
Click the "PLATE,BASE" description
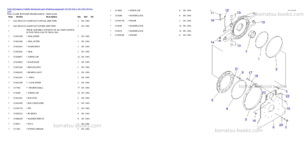coord(33,62)
